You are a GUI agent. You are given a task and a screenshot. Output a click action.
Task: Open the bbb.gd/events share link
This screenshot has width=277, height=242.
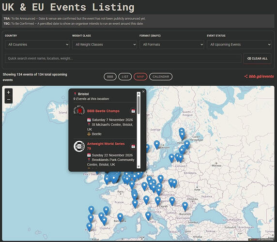[x=259, y=76]
